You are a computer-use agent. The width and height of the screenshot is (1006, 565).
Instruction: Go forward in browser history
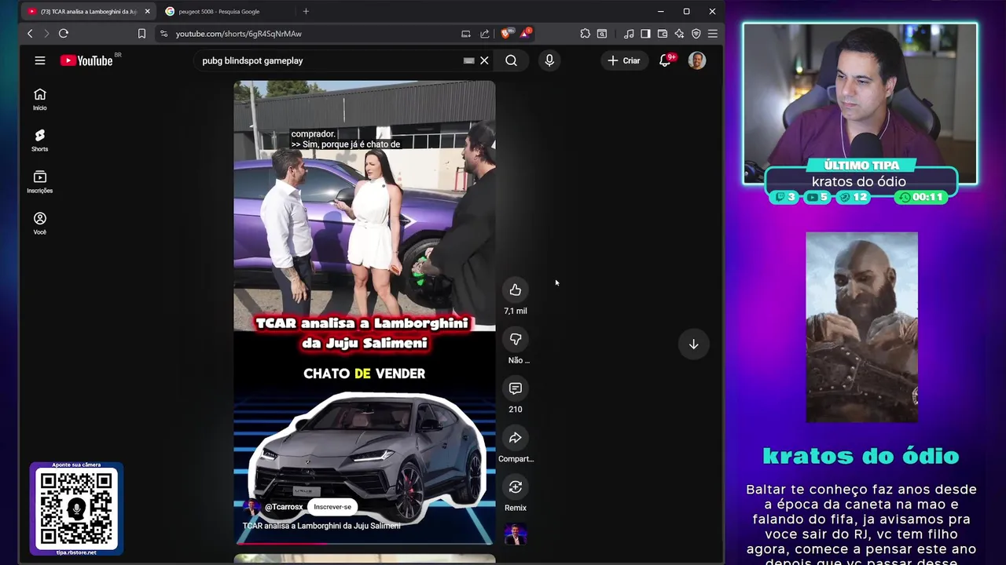pos(46,34)
